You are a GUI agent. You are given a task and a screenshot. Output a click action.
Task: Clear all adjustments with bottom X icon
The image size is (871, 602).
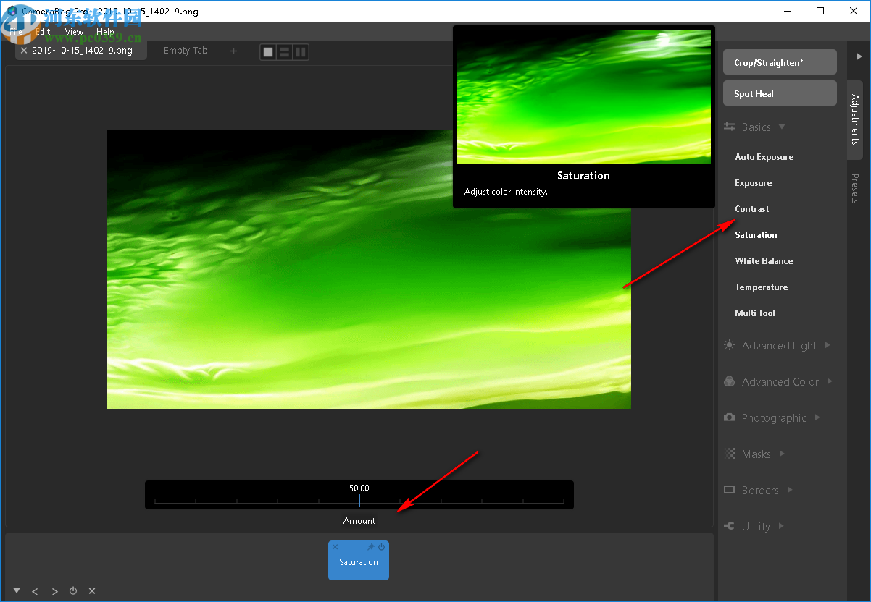coord(92,591)
